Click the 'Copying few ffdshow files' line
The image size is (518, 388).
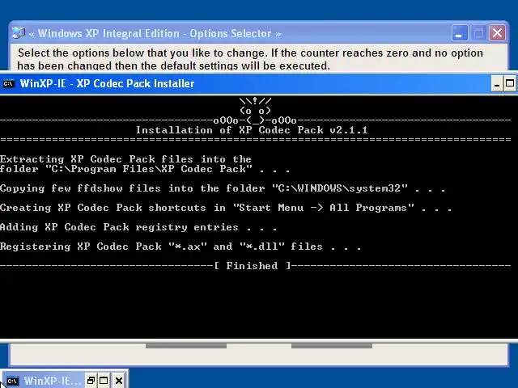[223, 188]
